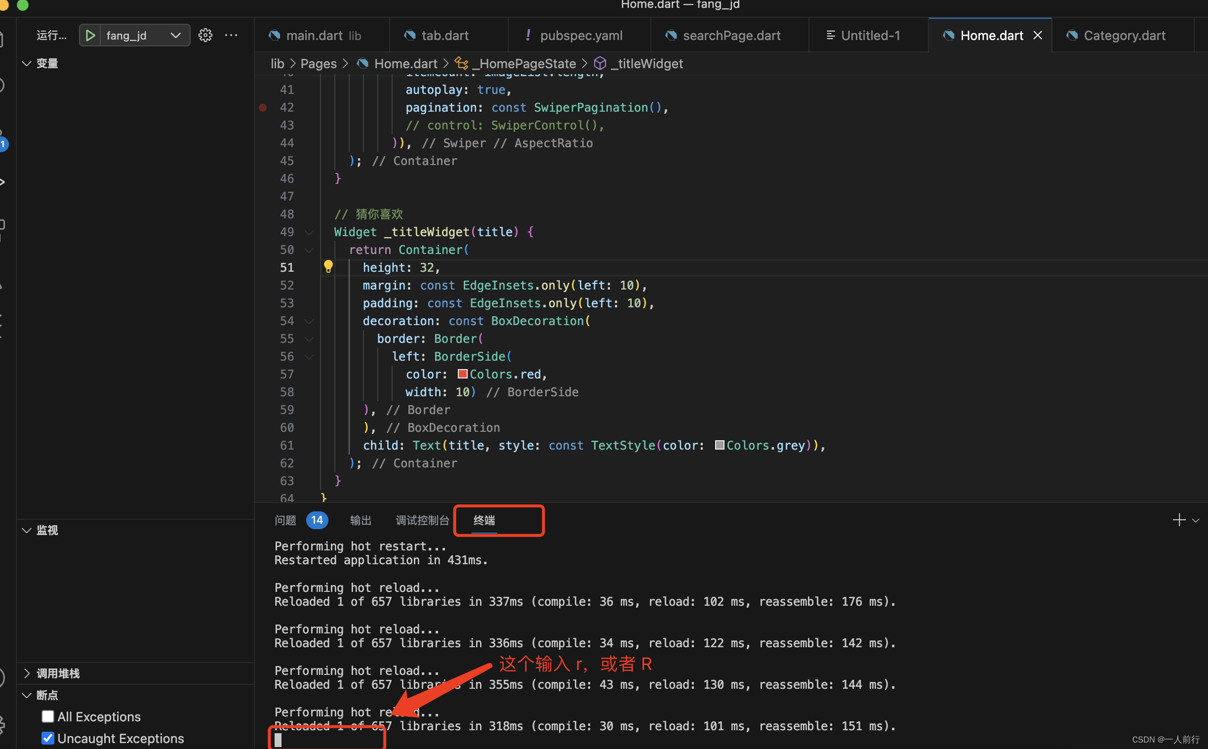
Task: Click 'Restarted application in 431ms.' terminal text
Action: pos(381,560)
